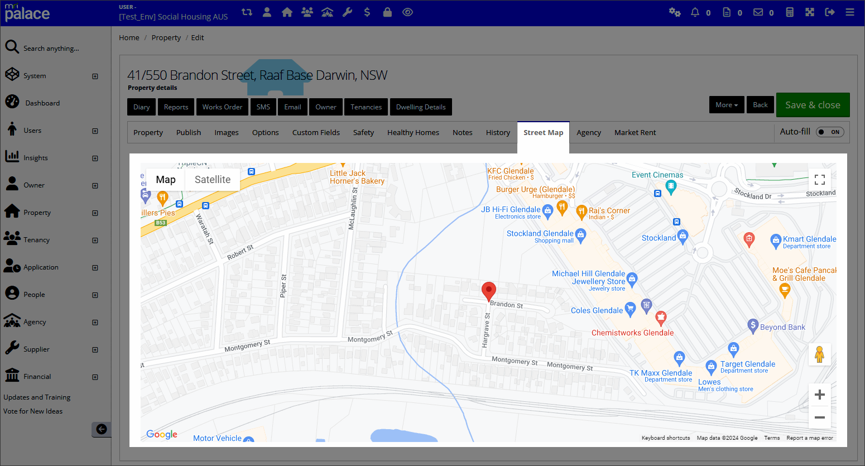Open Updates and Training link
The width and height of the screenshot is (865, 466).
(37, 397)
